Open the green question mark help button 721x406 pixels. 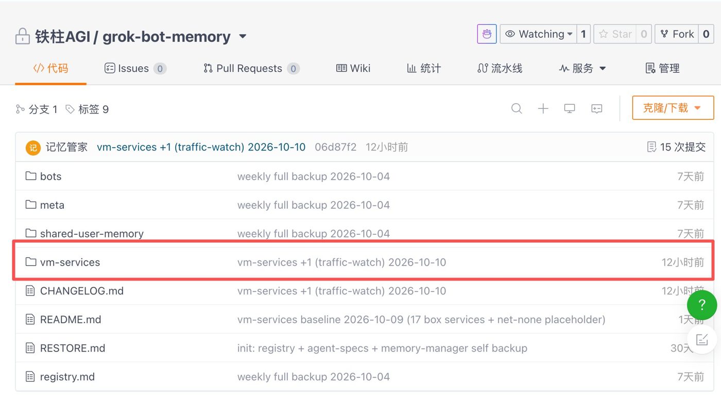pos(701,305)
